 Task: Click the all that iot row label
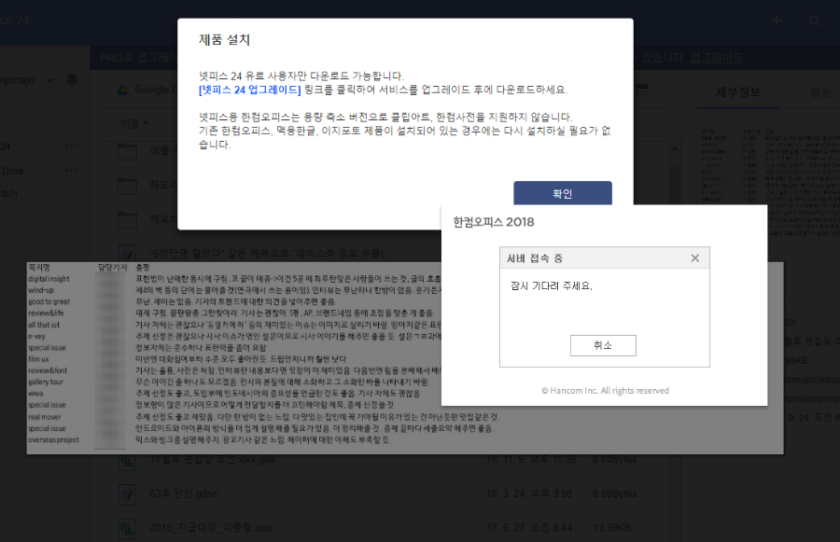[43, 325]
